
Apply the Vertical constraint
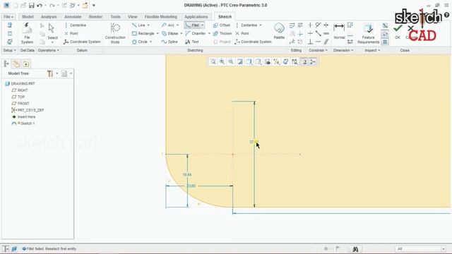coord(310,25)
